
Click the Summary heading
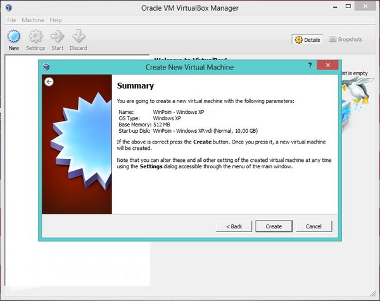click(x=136, y=85)
